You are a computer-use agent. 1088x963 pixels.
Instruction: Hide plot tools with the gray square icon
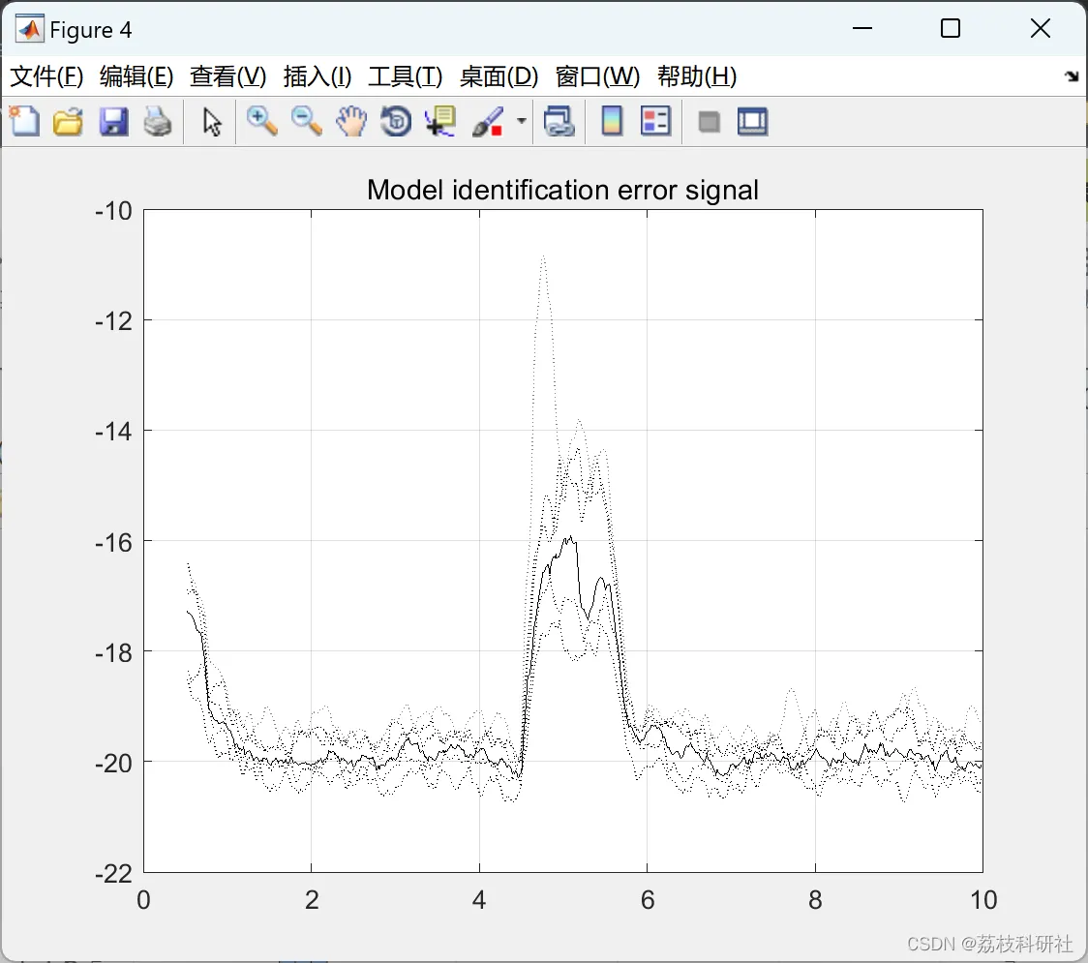[x=709, y=122]
